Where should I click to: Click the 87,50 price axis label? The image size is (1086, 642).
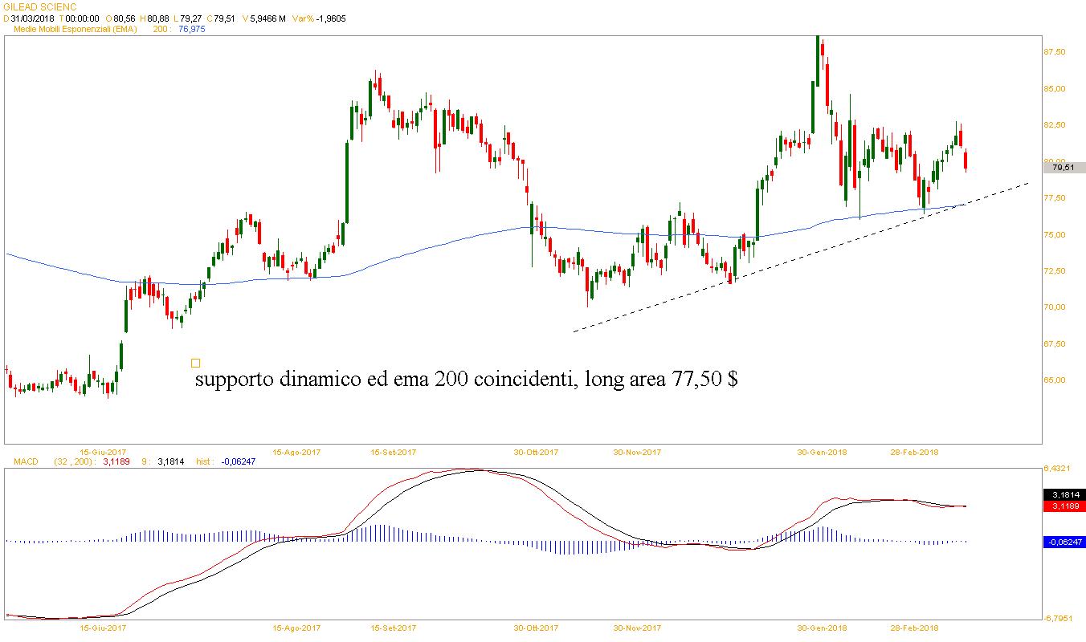(1054, 52)
